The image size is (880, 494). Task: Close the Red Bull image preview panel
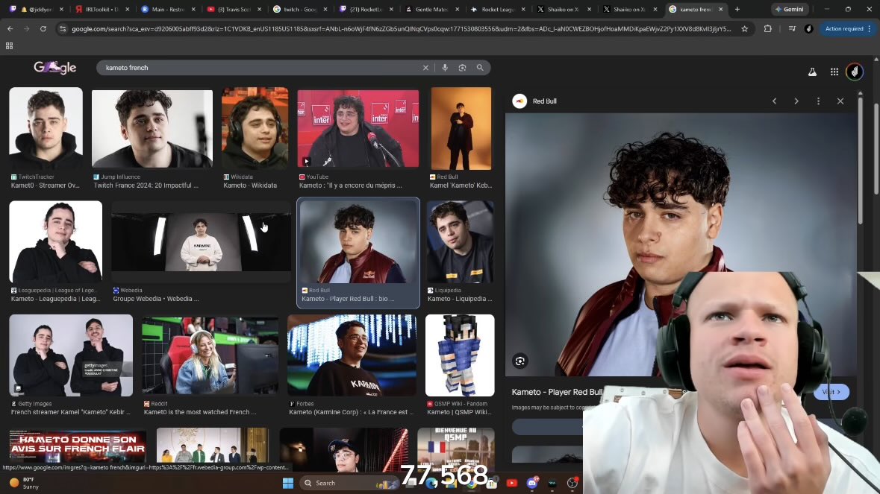(840, 101)
